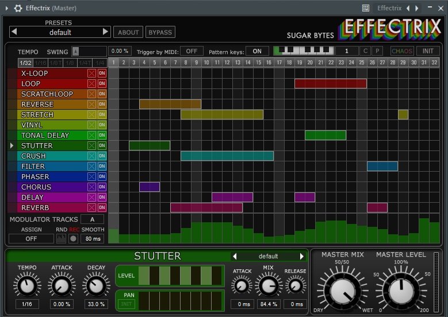The width and height of the screenshot is (448, 317).
Task: Toggle REVERSE effect ON button
Action: tap(102, 104)
